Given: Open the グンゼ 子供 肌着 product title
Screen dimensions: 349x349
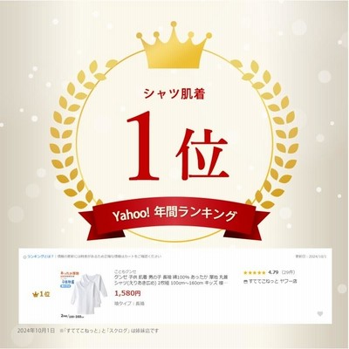Looking at the screenshot, I should tap(171, 280).
